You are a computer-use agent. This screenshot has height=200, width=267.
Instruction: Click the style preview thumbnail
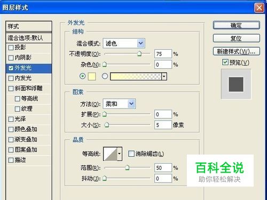(236, 84)
